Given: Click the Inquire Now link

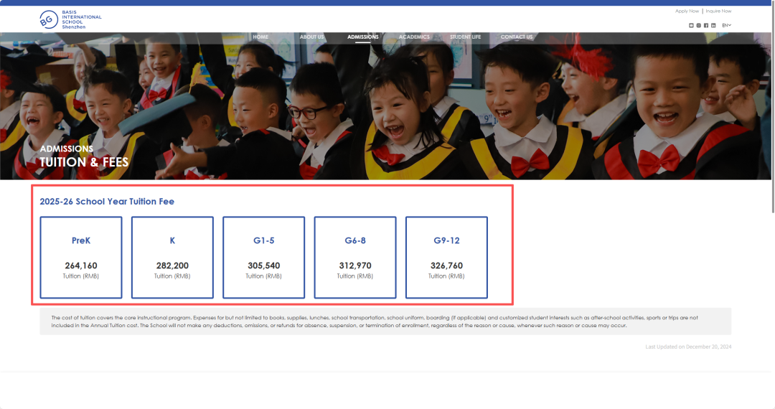Looking at the screenshot, I should tap(718, 11).
